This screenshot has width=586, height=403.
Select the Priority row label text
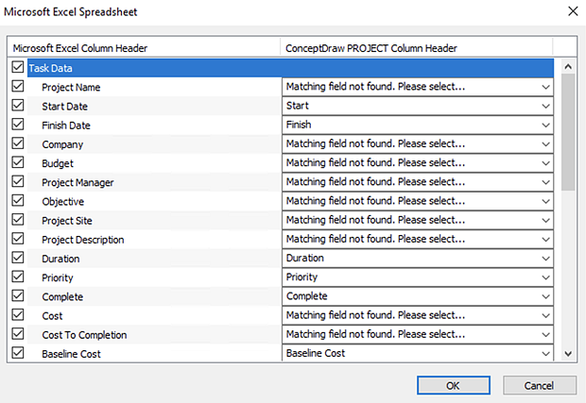point(57,278)
